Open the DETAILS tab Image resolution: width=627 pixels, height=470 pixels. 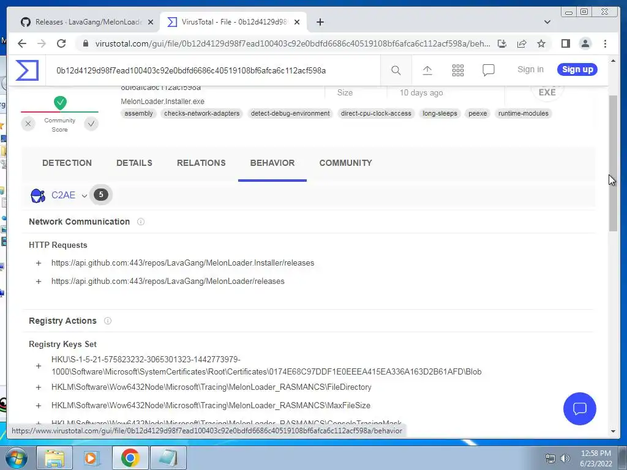pos(134,163)
